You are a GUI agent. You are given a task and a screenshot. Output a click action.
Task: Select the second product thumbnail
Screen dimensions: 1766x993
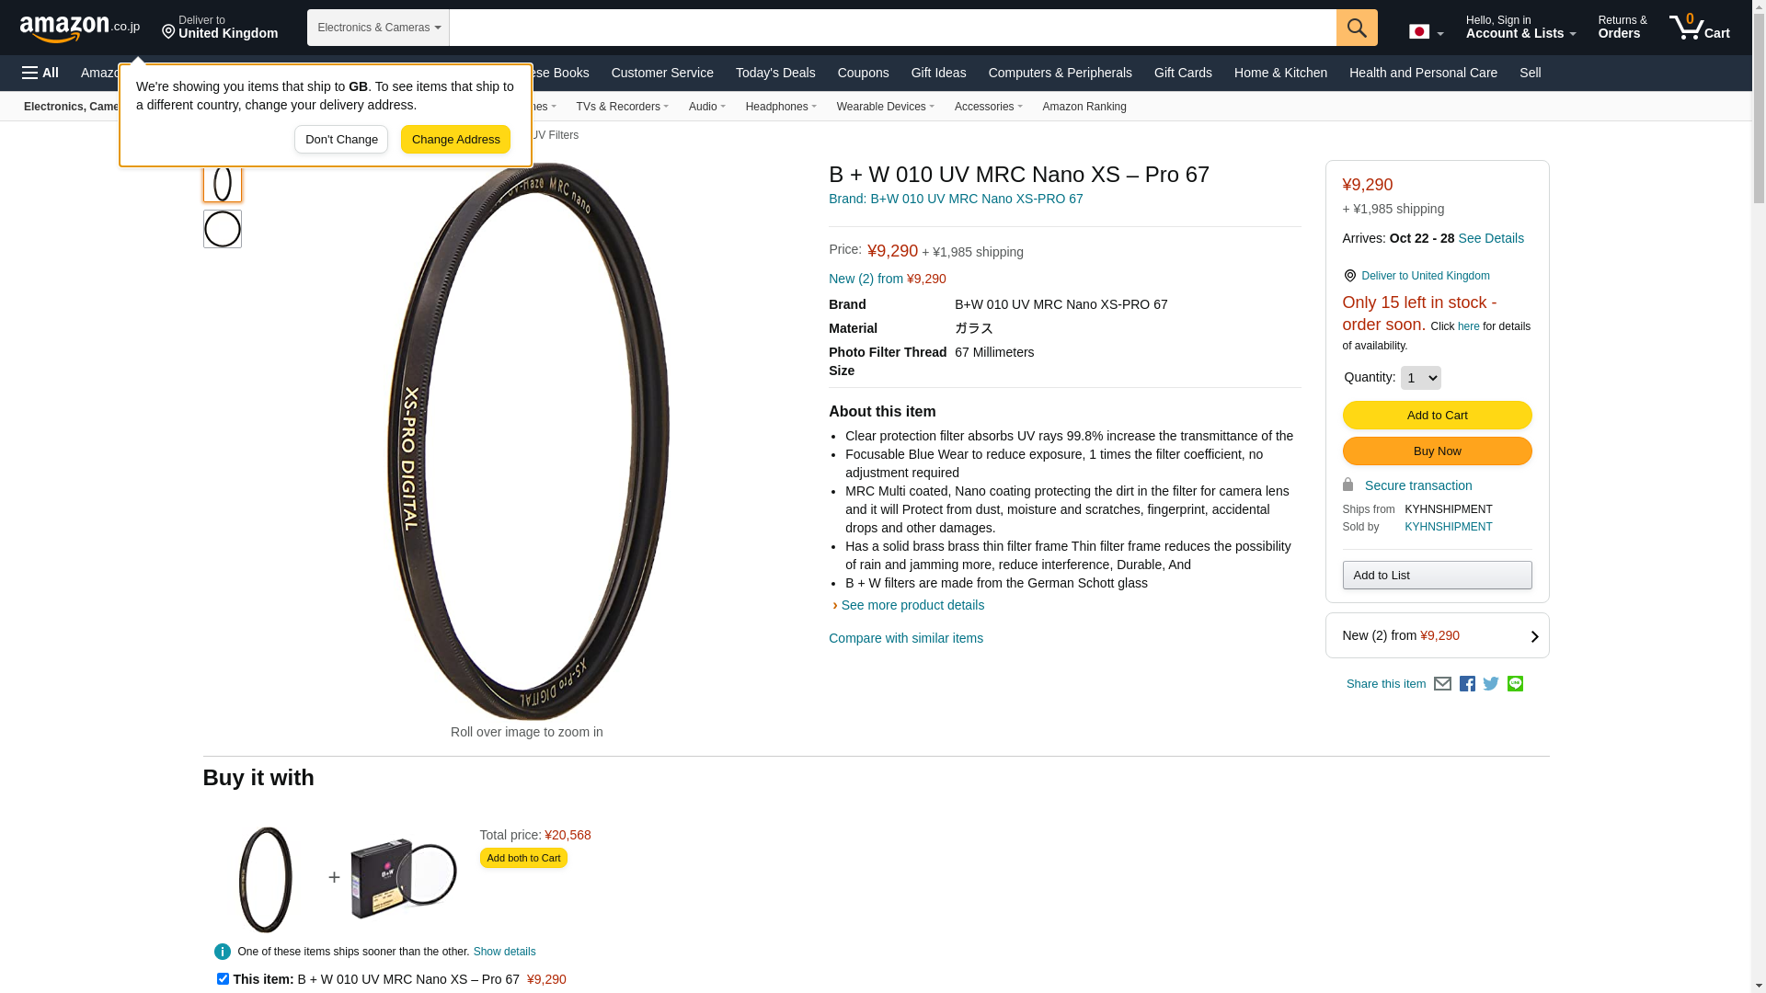[223, 229]
